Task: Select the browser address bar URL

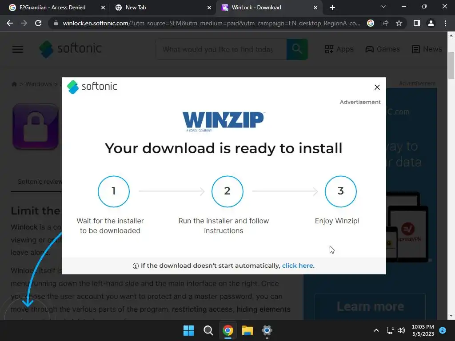Action: [x=212, y=23]
